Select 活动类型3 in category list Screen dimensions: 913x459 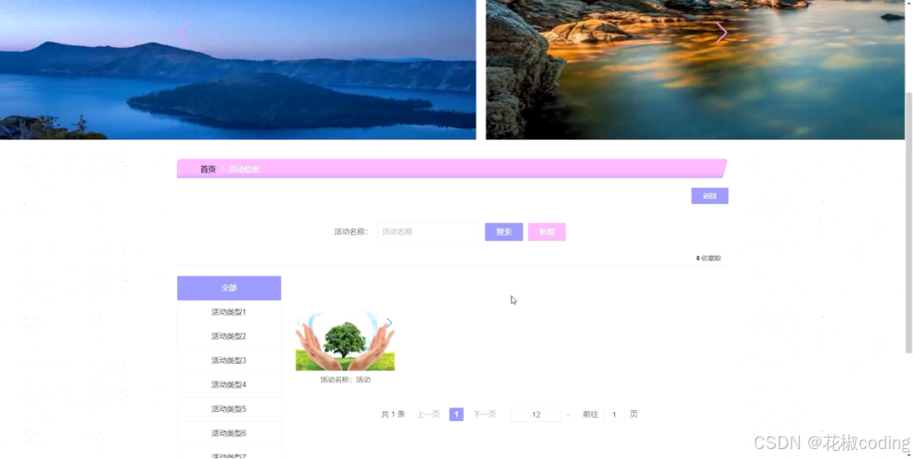(x=229, y=361)
